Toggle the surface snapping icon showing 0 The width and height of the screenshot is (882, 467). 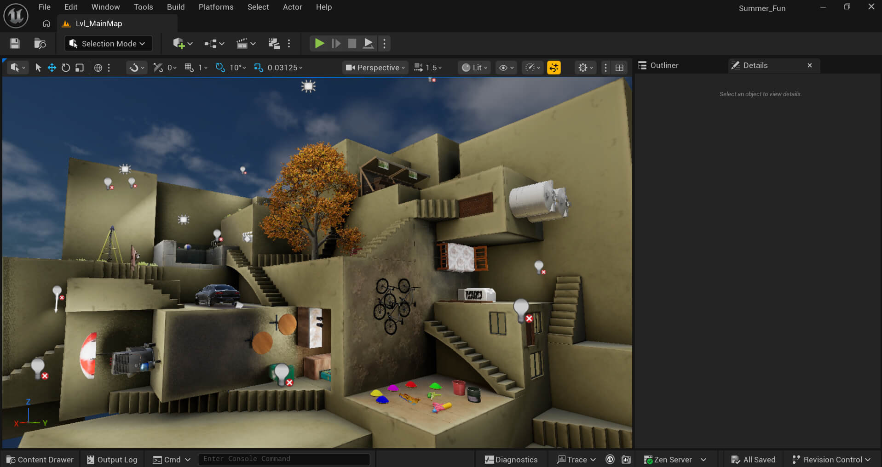(158, 68)
